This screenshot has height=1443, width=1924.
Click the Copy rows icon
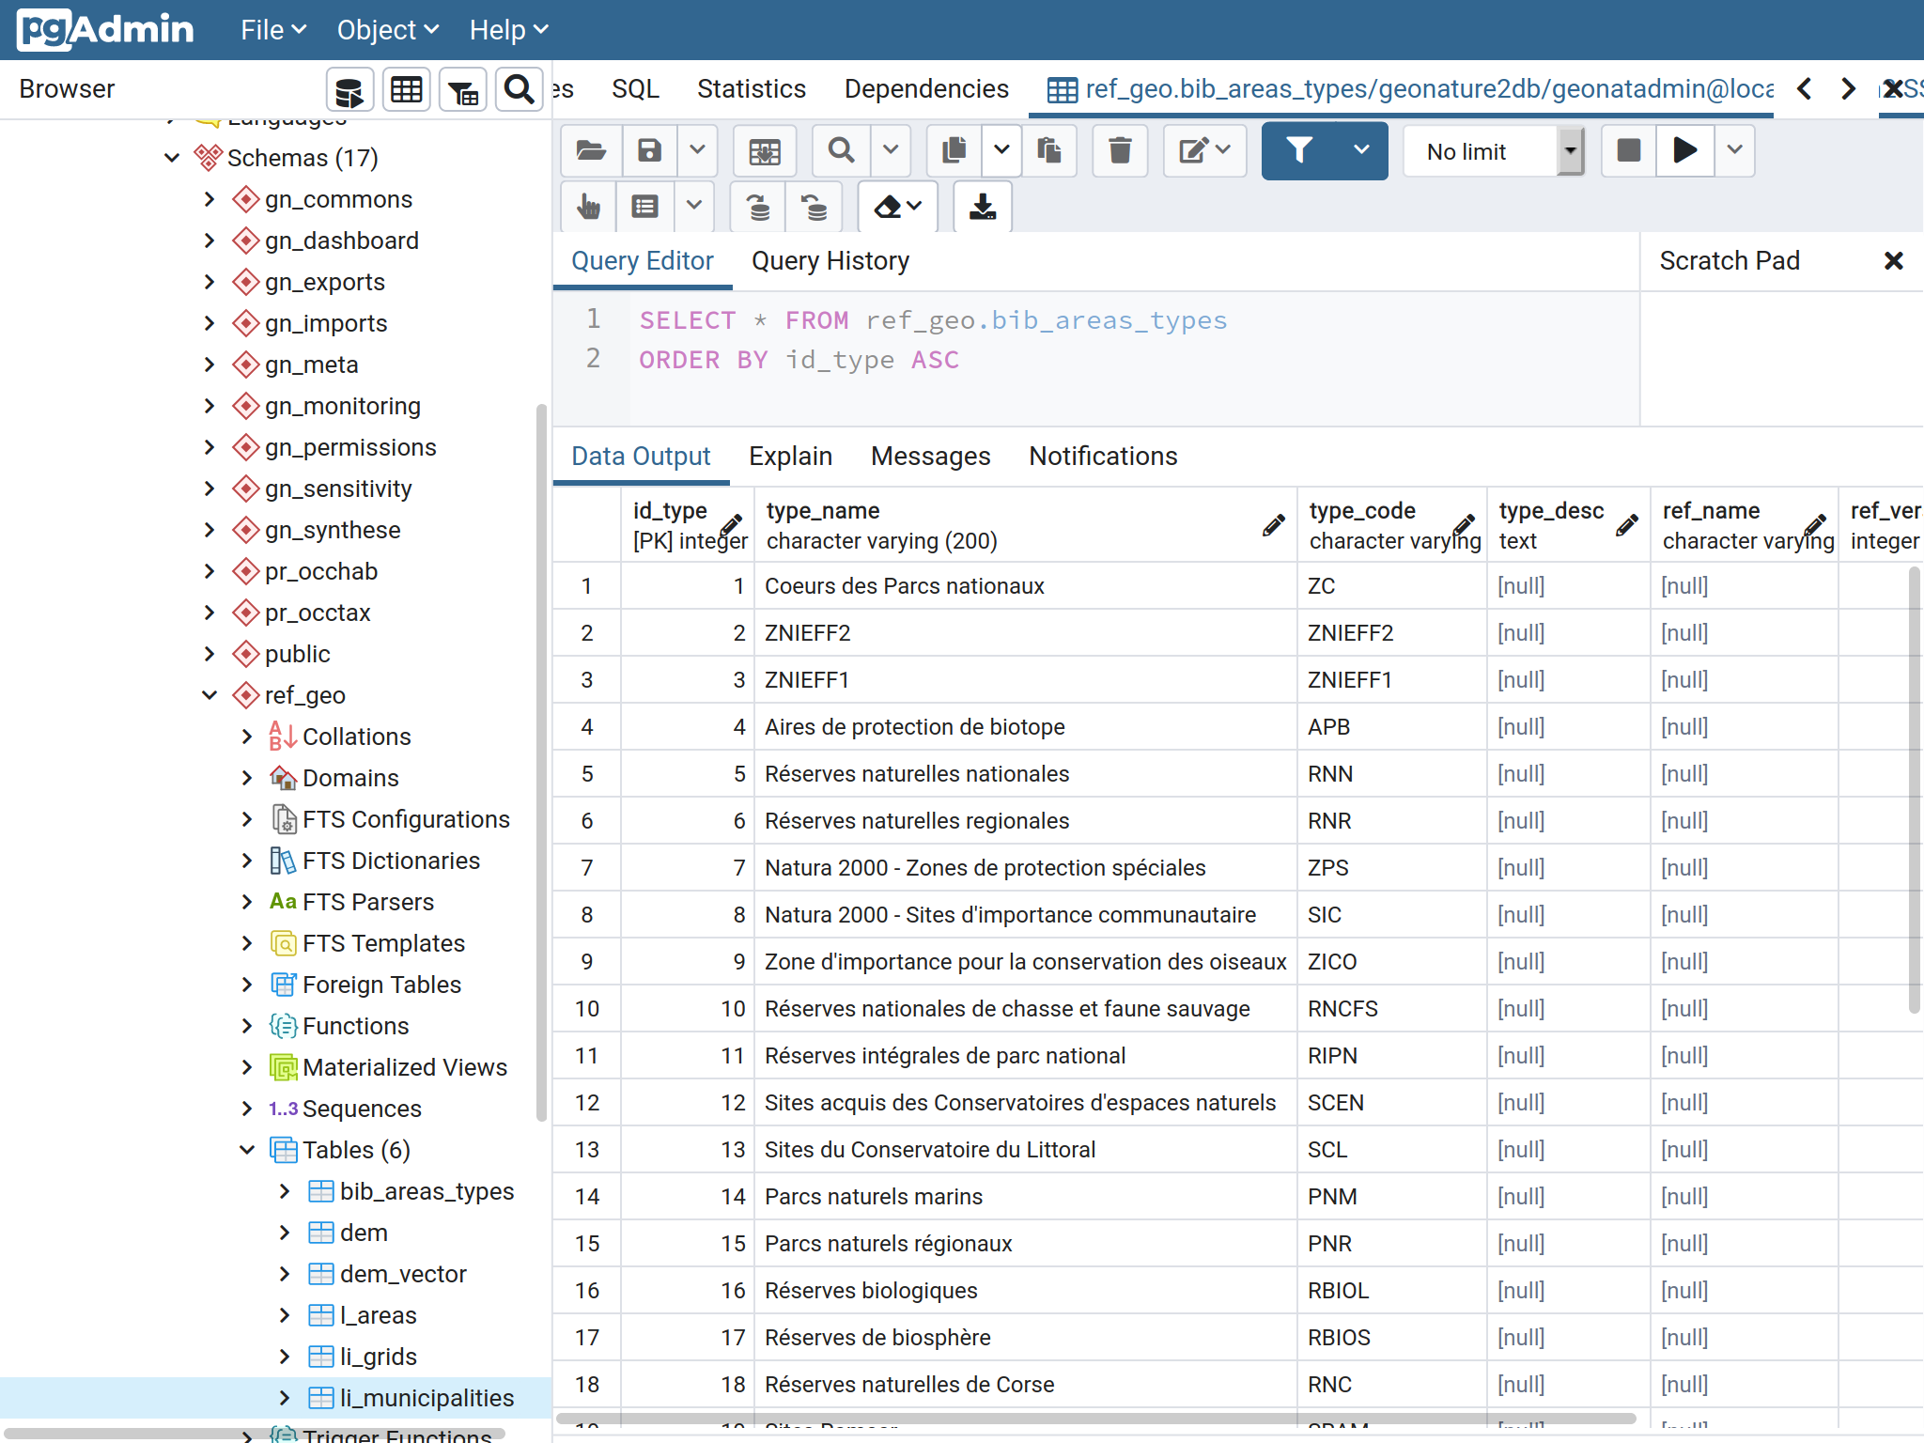(954, 150)
